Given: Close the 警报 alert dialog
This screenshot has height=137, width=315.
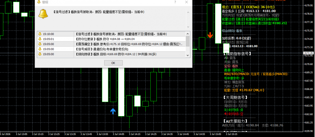Looking at the screenshot, I should tap(187, 2).
